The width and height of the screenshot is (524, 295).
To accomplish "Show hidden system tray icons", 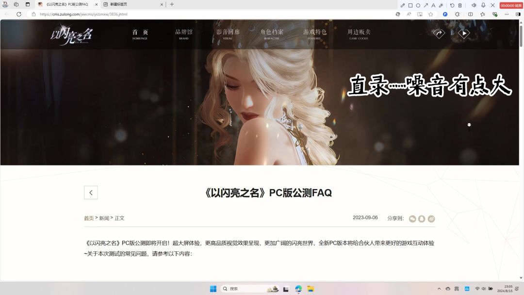I will click(439, 289).
